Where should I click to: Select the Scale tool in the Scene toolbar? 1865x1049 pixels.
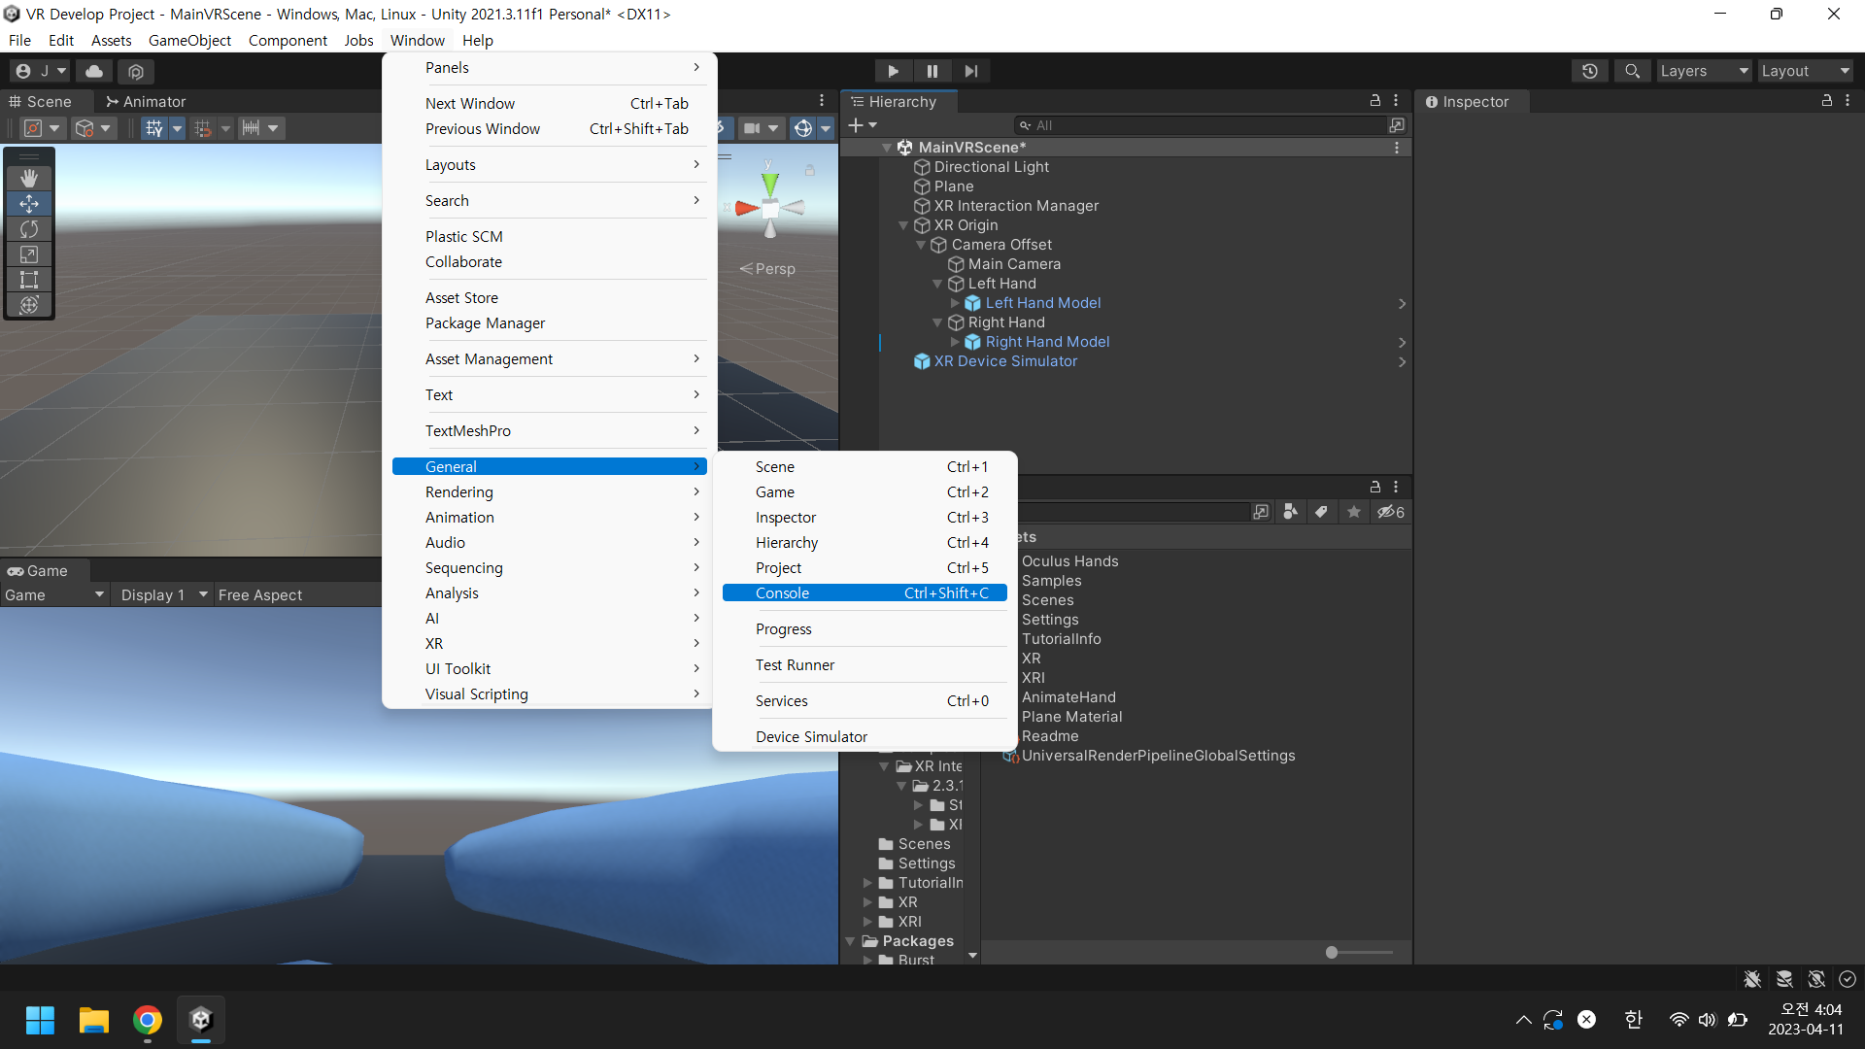point(29,254)
